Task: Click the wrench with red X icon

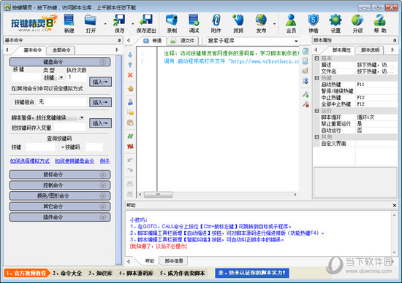Action: (306, 104)
